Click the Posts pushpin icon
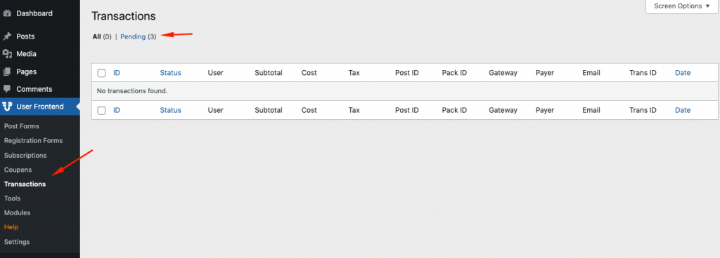 [7, 36]
